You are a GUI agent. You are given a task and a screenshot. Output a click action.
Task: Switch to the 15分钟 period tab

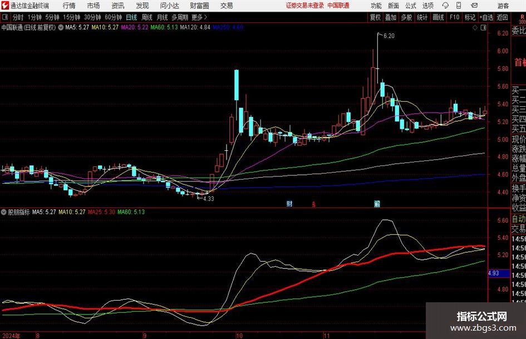[71, 17]
